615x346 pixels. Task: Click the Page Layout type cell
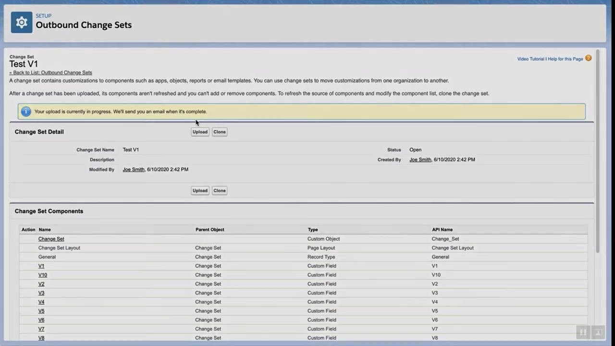(321, 248)
